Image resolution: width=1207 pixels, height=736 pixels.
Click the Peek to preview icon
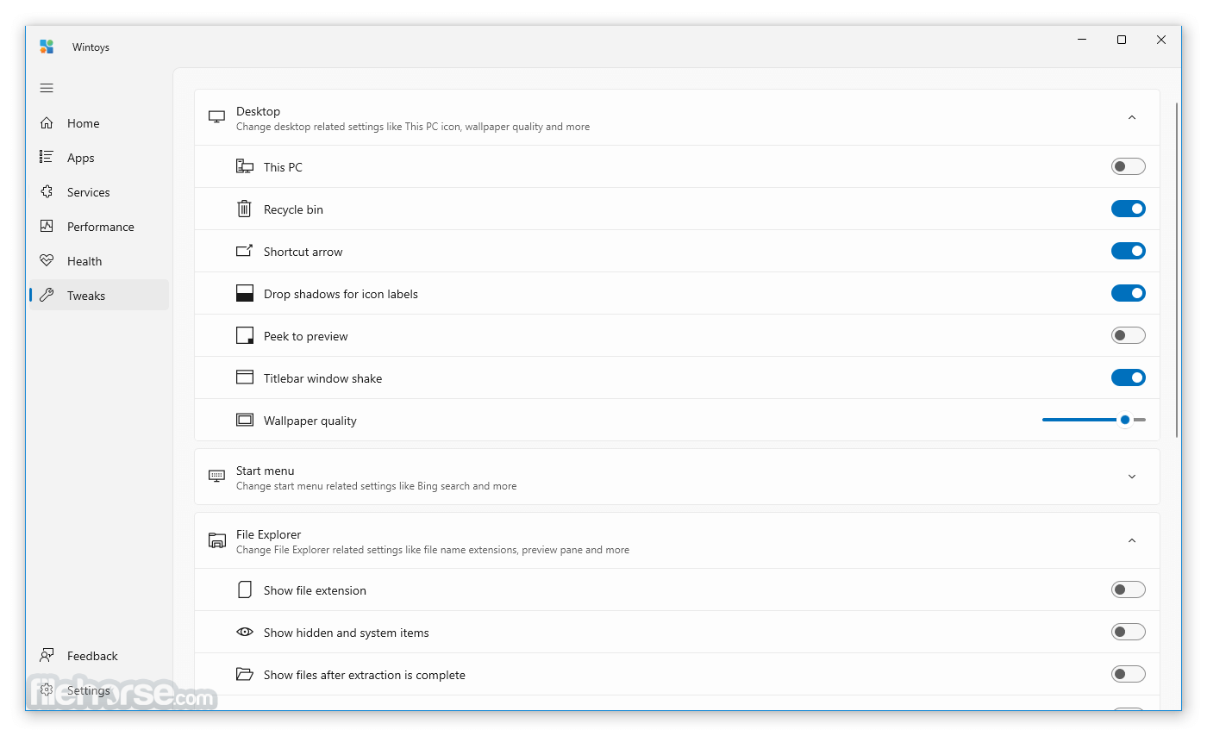245,335
